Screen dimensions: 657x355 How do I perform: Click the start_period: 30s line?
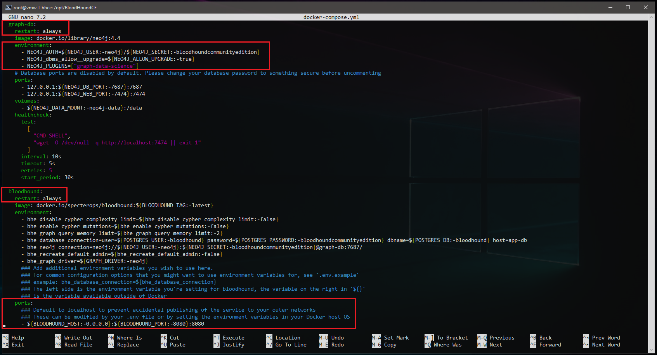click(x=47, y=177)
